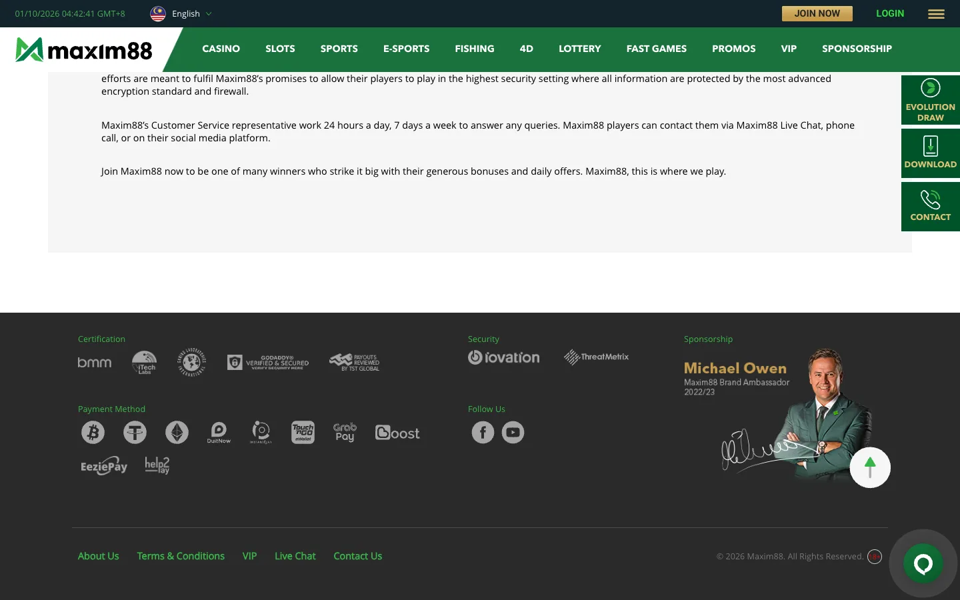Go to the Fishing section
Screen dimensions: 960x600
coord(475,49)
